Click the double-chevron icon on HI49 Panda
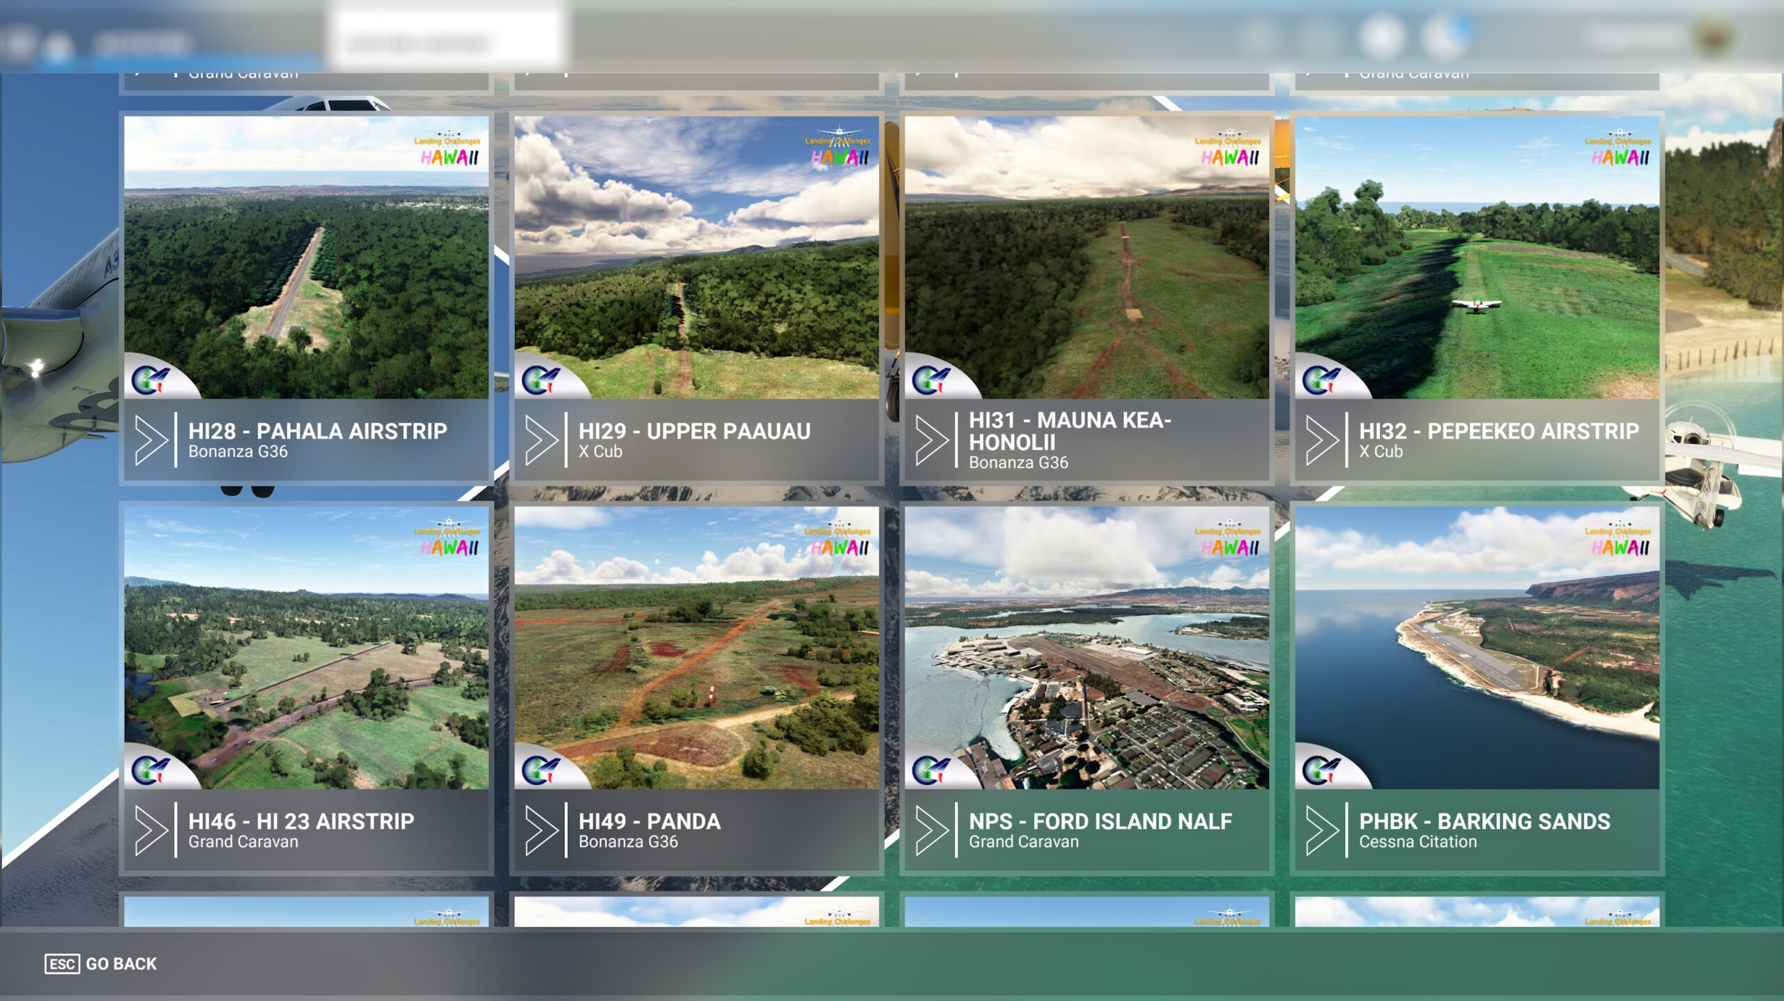Screen dimensions: 1784x1001 (x=541, y=830)
